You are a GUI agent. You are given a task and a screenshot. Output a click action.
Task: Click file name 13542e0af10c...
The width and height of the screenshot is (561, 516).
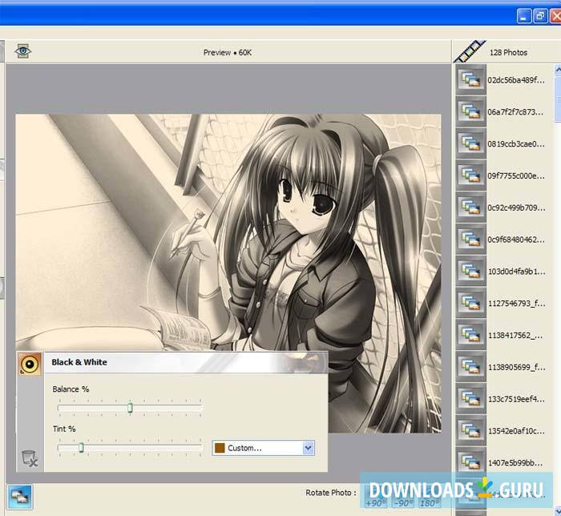(x=516, y=431)
